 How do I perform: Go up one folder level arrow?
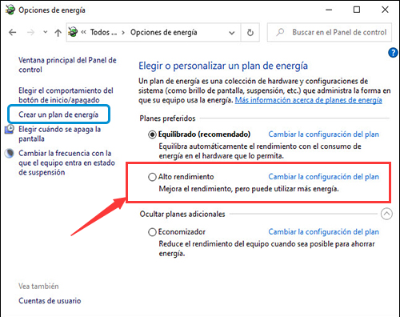pos(58,33)
